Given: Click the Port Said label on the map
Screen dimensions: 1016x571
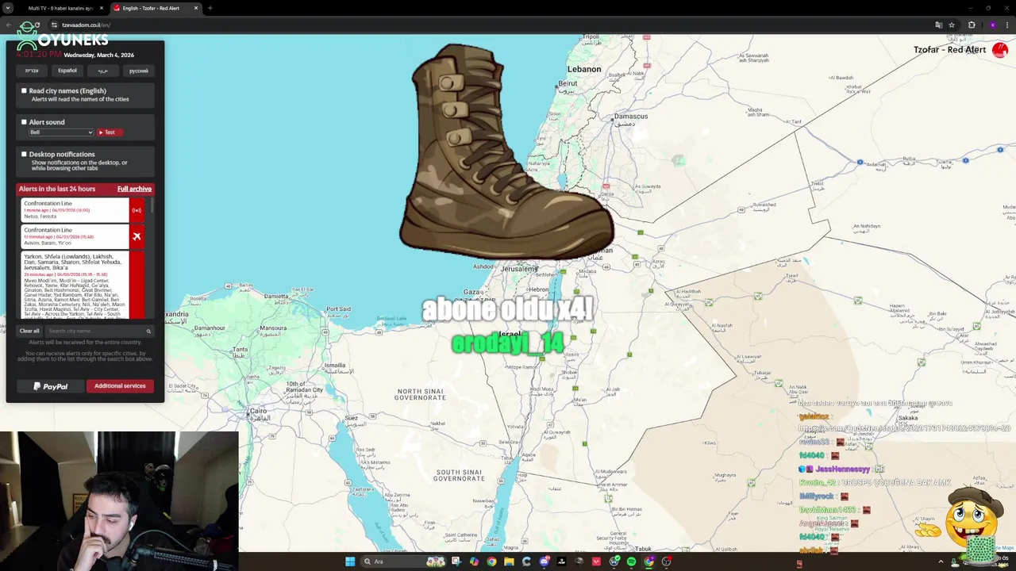Looking at the screenshot, I should (338, 309).
